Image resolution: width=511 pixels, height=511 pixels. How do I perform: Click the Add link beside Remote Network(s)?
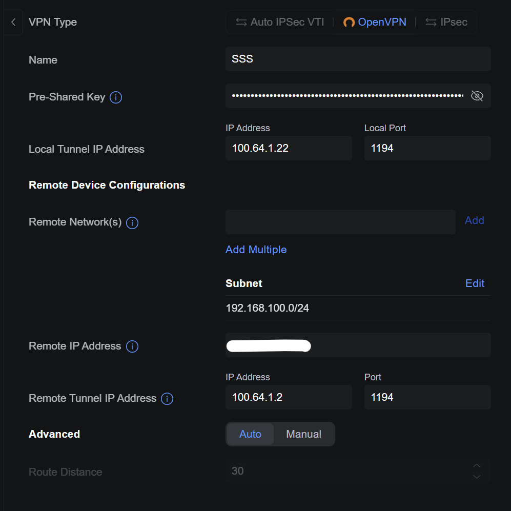(x=474, y=220)
